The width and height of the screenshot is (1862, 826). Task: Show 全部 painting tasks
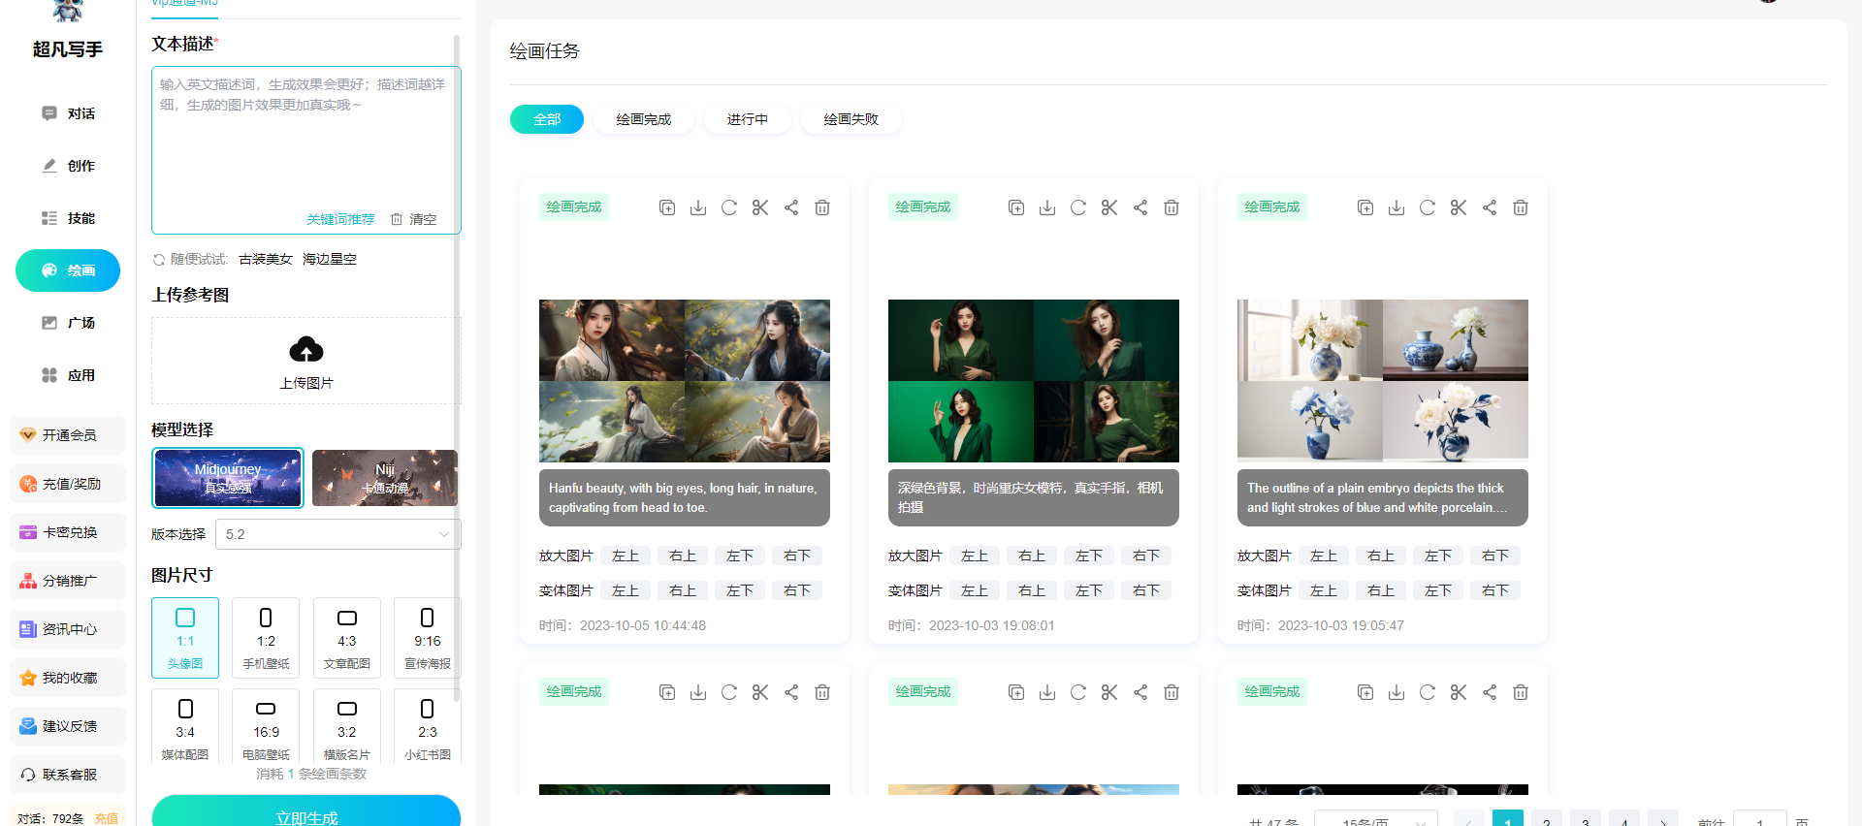(x=547, y=119)
